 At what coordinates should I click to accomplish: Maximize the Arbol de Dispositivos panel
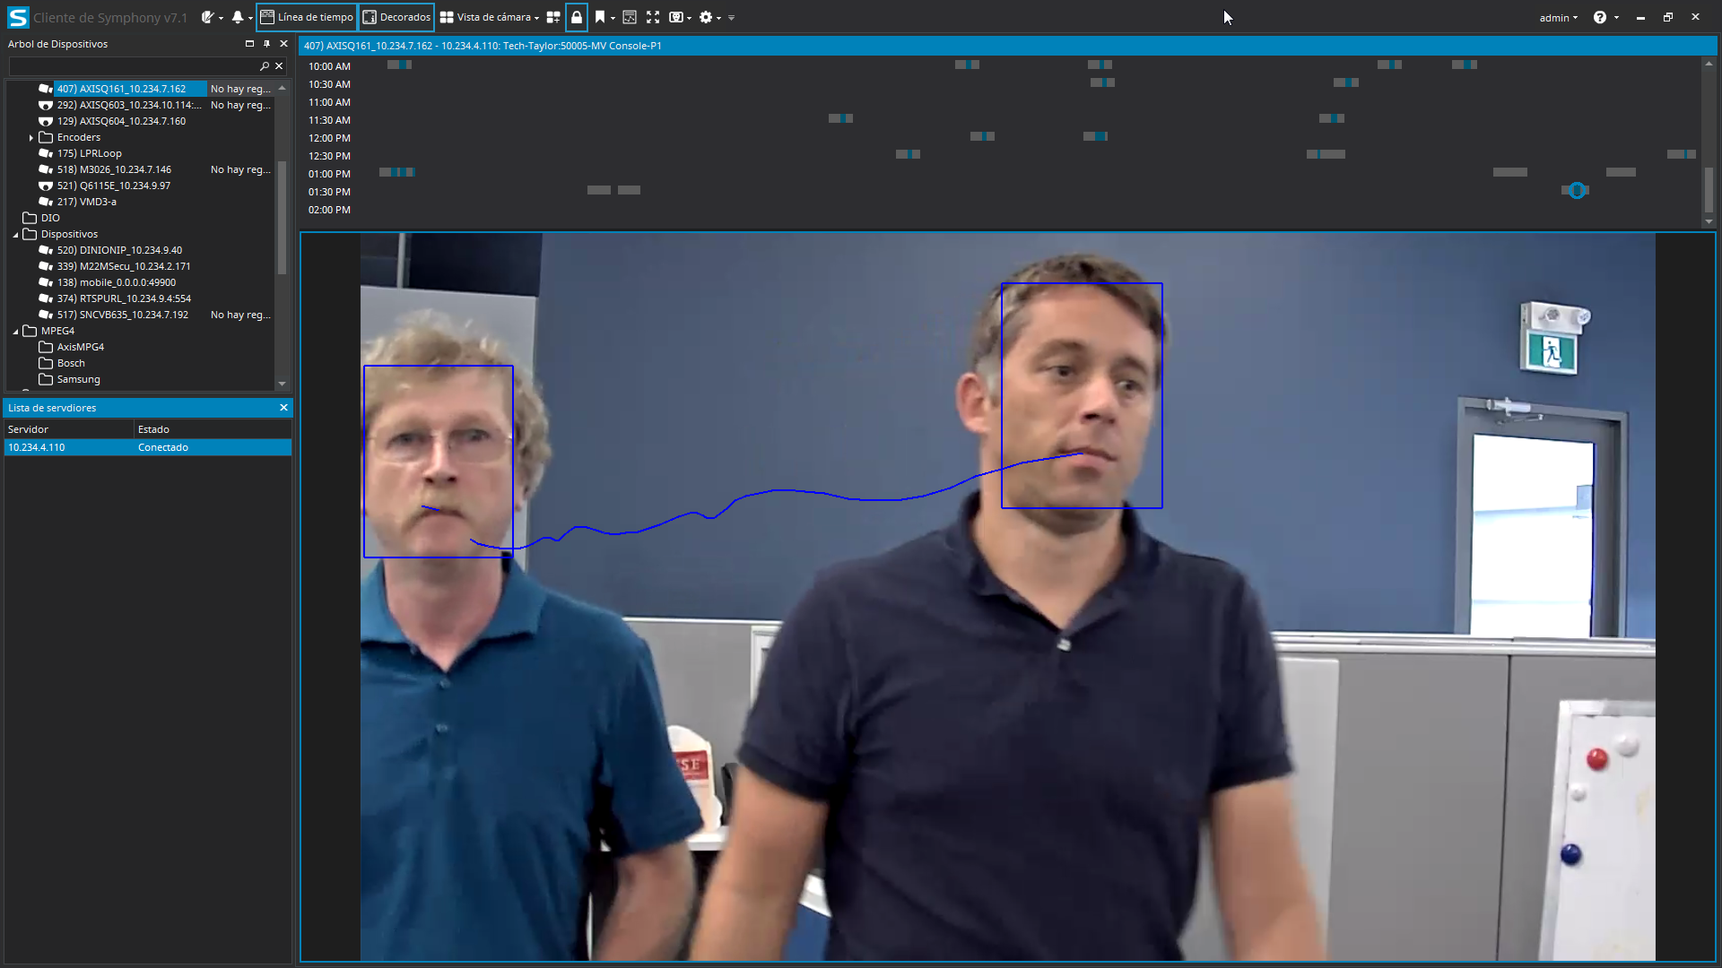coord(249,43)
